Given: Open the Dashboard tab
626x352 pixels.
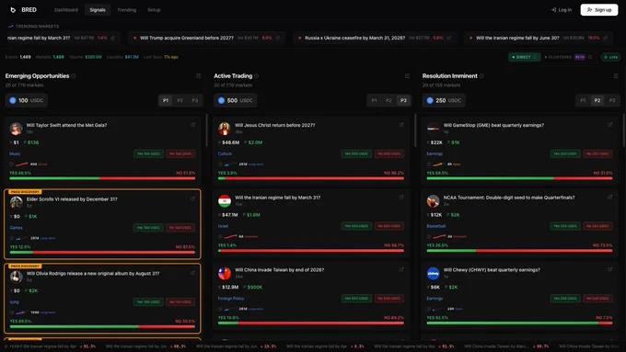Looking at the screenshot, I should (66, 10).
